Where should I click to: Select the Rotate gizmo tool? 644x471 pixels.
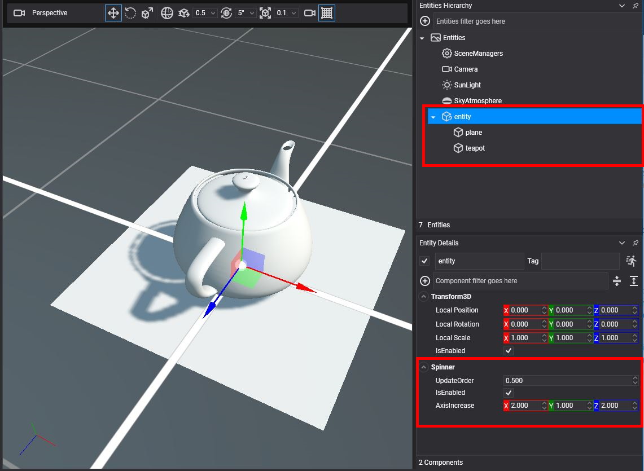coord(130,13)
